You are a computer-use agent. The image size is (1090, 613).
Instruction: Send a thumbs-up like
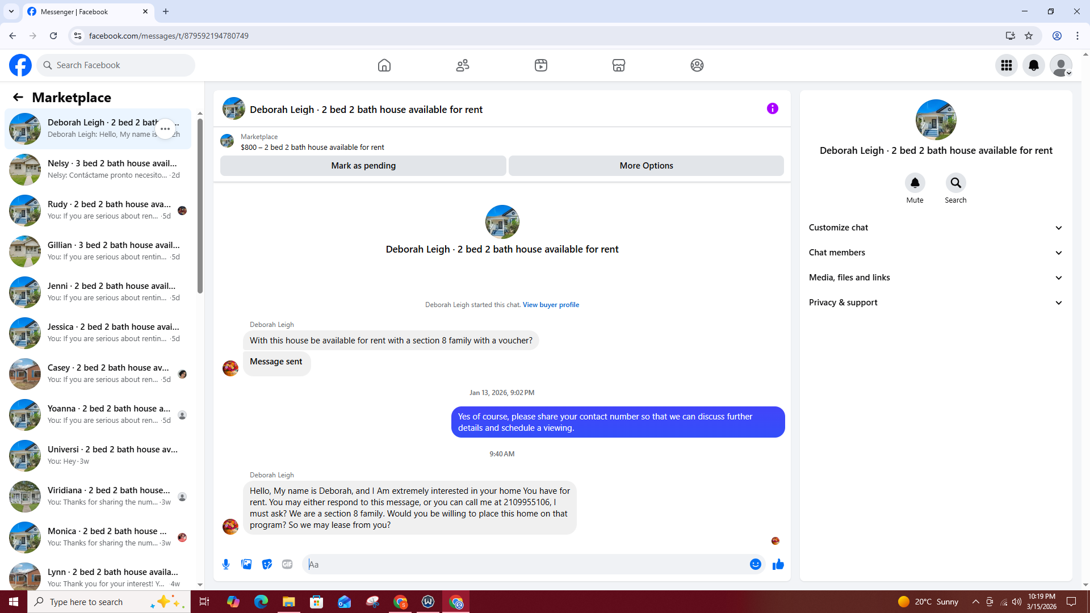coord(778,564)
